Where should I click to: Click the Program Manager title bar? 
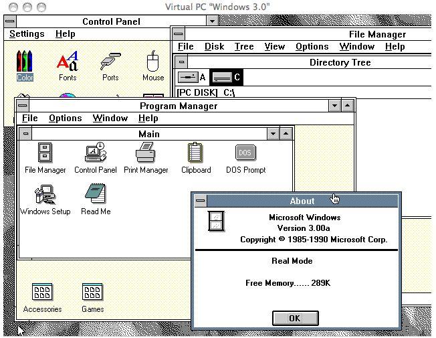pyautogui.click(x=179, y=106)
